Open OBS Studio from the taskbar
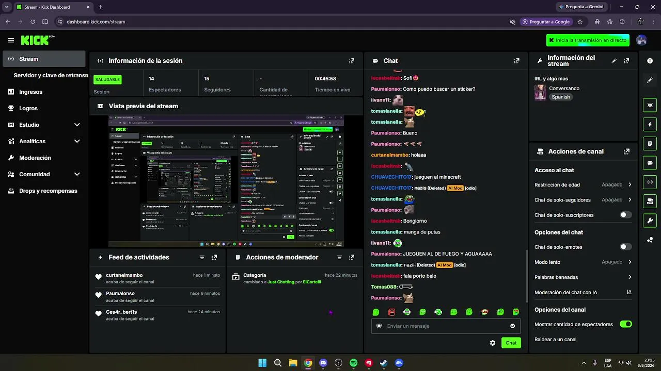The height and width of the screenshot is (371, 661). coord(338,363)
